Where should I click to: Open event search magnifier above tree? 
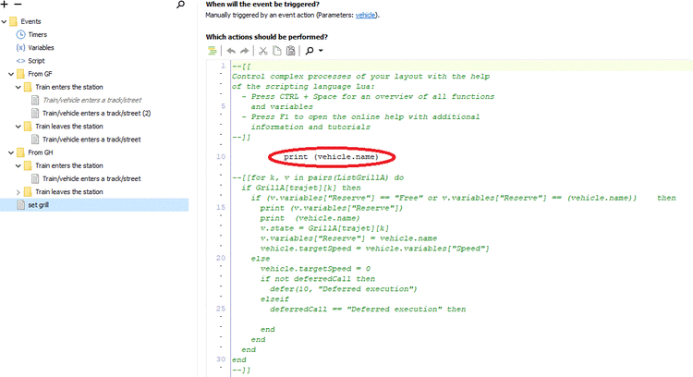[180, 5]
